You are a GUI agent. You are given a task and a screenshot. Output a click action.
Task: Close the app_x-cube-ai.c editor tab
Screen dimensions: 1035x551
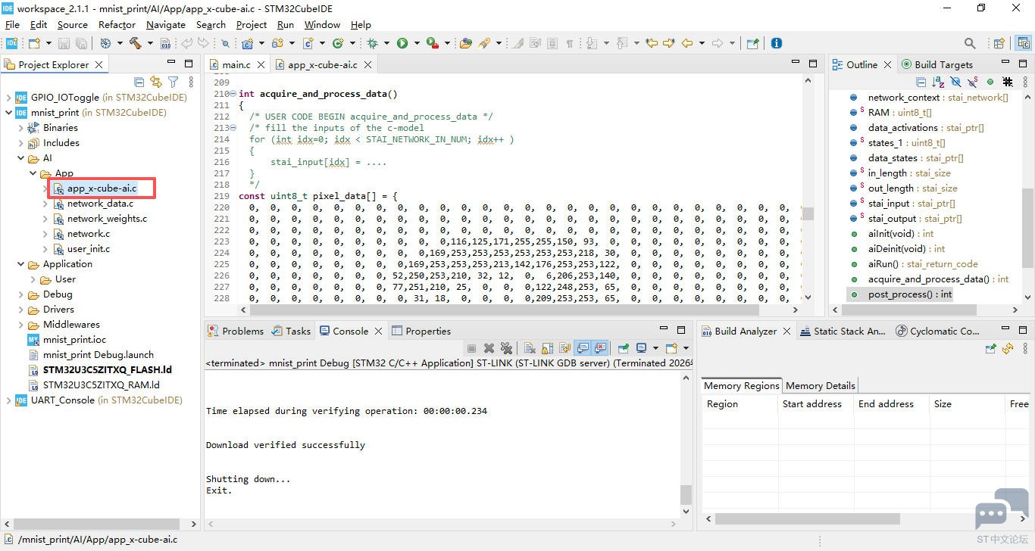[368, 65]
